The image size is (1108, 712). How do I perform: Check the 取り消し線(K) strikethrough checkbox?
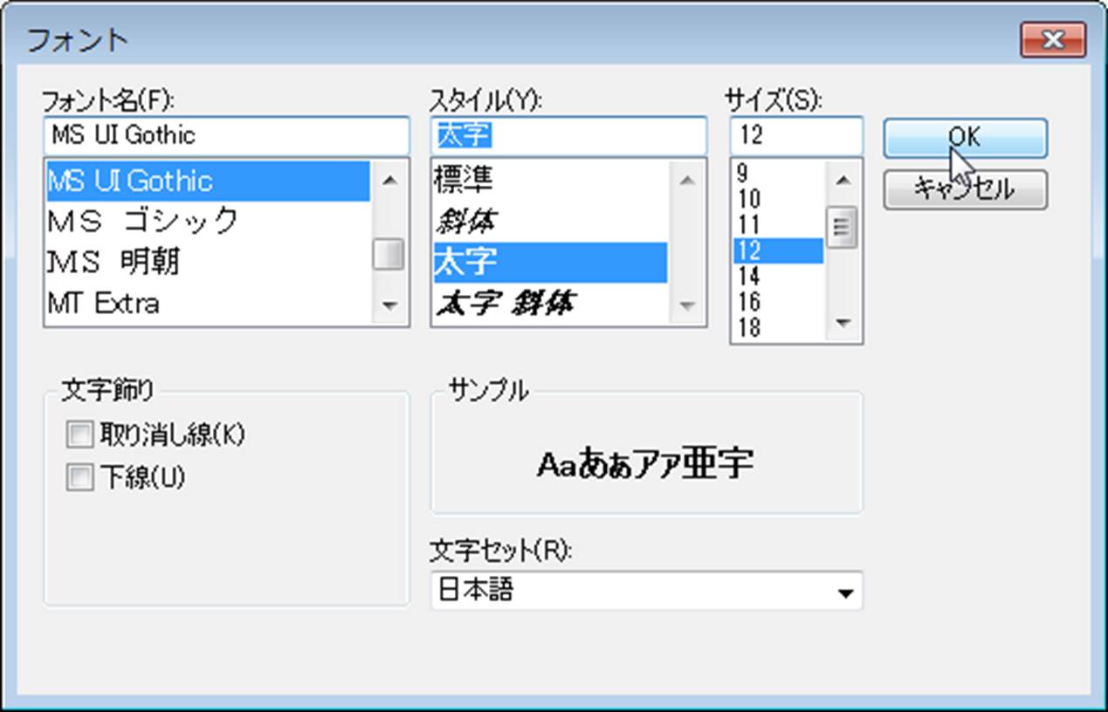point(79,435)
